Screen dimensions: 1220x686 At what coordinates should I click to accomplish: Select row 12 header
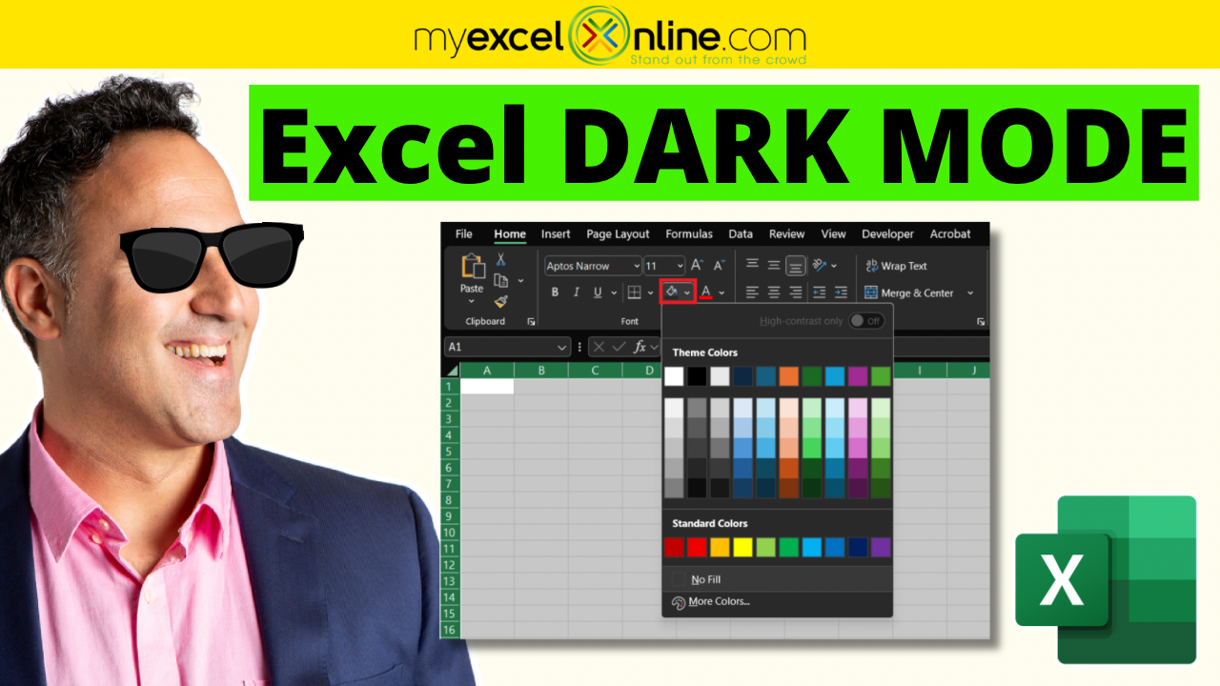point(449,564)
